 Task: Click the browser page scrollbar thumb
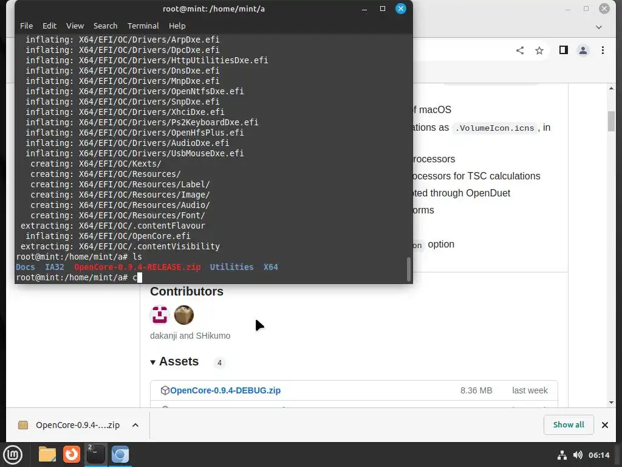click(611, 122)
